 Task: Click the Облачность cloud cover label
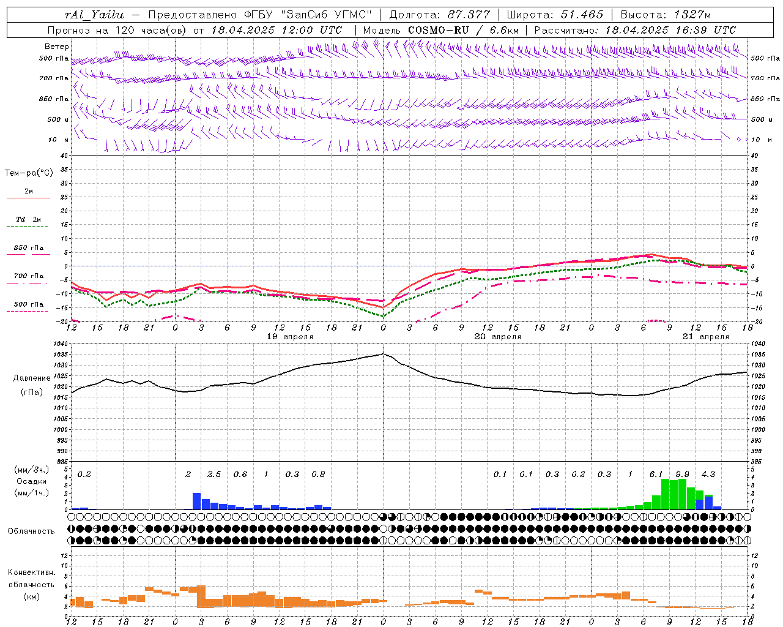31,531
